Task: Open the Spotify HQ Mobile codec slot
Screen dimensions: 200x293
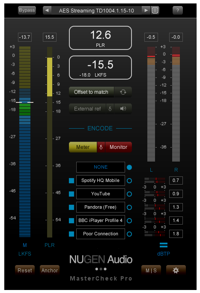Action: coord(101,180)
